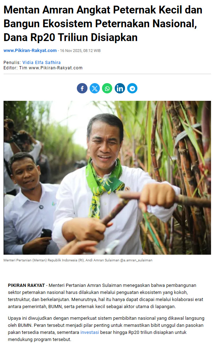Click the main photo of Amran Sulaiman
This screenshot has width=216, height=347.
pyautogui.click(x=107, y=178)
